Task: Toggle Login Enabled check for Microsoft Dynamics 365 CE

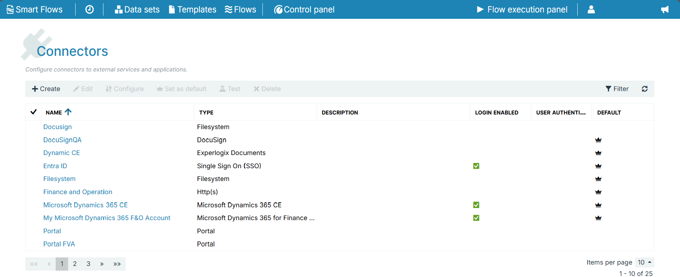Action: pos(476,205)
